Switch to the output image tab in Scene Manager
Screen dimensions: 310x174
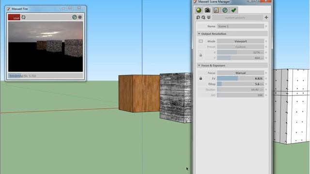tap(216, 10)
